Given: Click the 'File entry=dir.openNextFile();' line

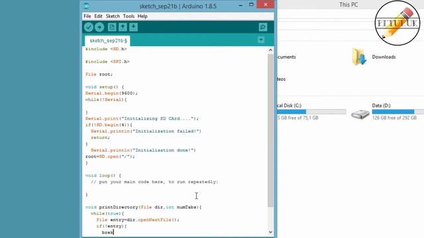Looking at the screenshot, I should [138, 219].
